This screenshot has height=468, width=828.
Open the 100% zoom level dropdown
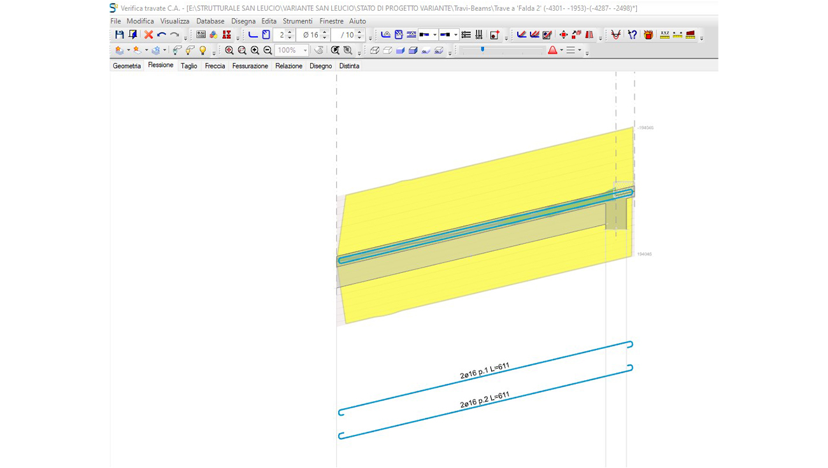pos(305,50)
